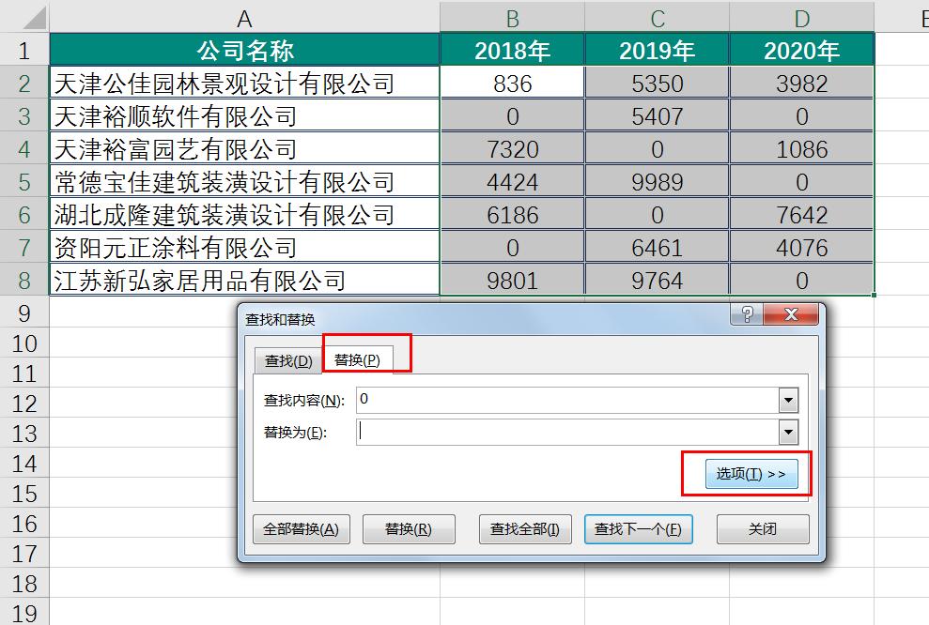
Task: Select the 2020年 header cell
Action: [801, 51]
